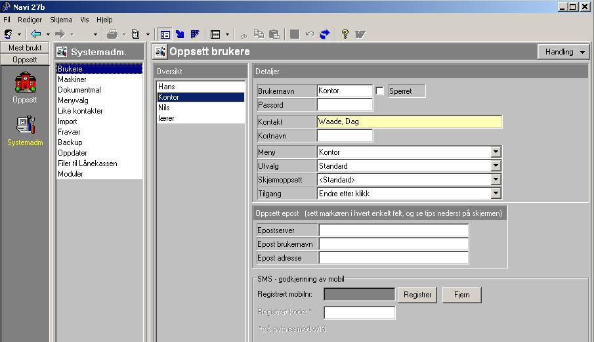Click the documents page icon in toolbar
Image resolution: width=594 pixels, height=342 pixels.
point(136,34)
